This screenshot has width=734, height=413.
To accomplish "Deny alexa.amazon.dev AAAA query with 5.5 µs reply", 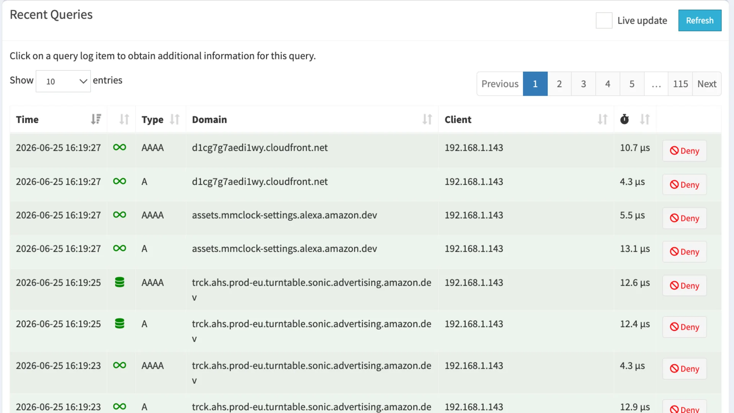I will coord(684,218).
